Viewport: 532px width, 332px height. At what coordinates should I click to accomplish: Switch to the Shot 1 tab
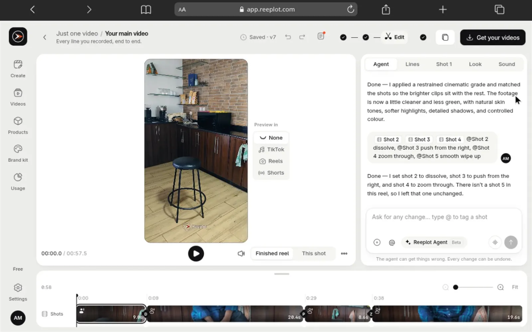444,64
